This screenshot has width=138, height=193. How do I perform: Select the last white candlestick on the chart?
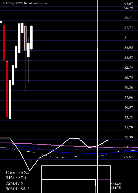pyautogui.click(x=31, y=37)
